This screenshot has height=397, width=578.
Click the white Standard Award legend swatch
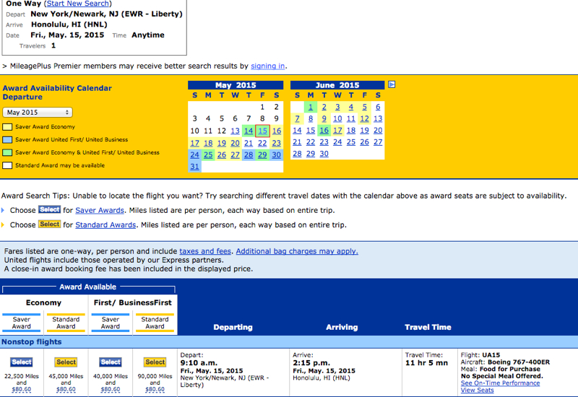[x=7, y=165]
